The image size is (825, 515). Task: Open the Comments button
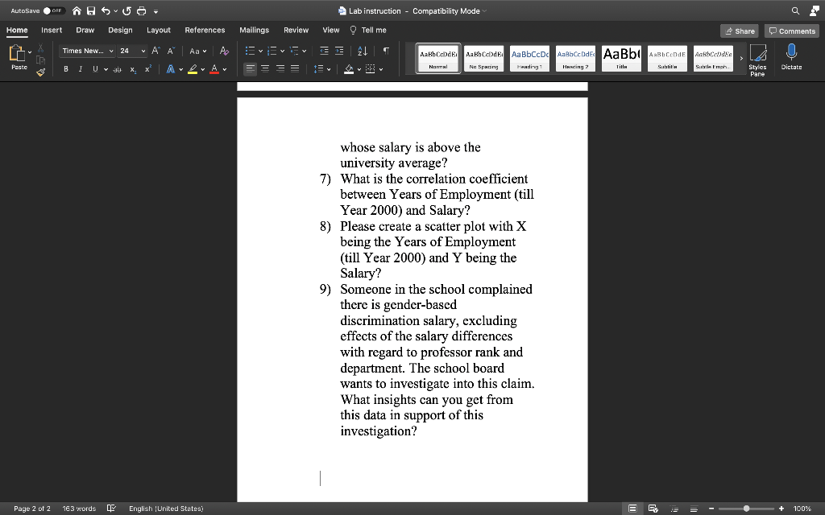[x=792, y=31]
